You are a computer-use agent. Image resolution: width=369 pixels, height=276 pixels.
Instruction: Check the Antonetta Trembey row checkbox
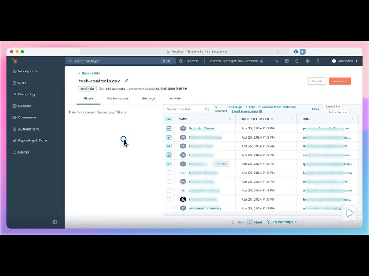[x=169, y=208]
